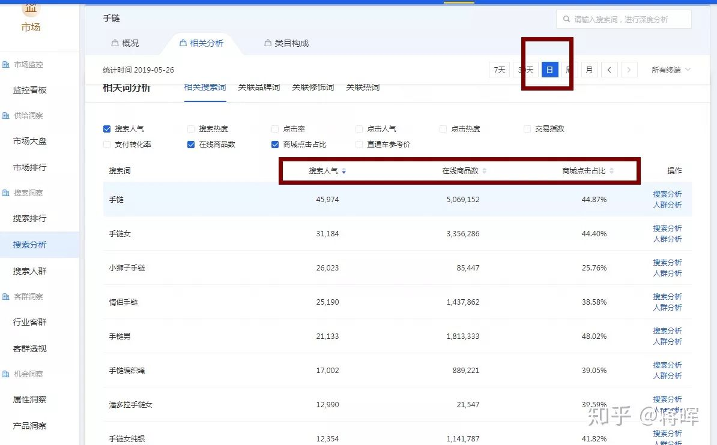This screenshot has width=717, height=445.
Task: Click 搜索分析 link for 手链 row
Action: click(667, 194)
